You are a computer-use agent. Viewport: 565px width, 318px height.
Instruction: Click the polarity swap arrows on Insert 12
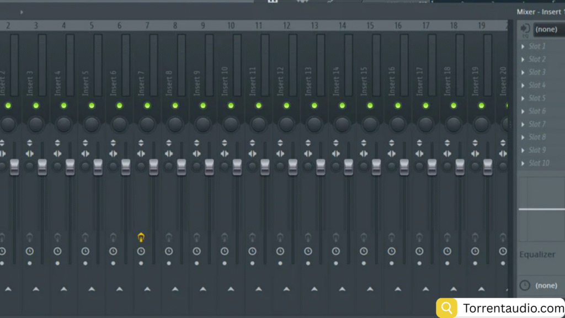280,143
